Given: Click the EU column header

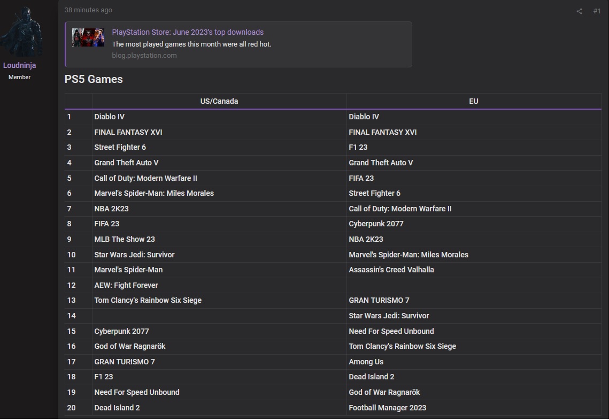Looking at the screenshot, I should pyautogui.click(x=473, y=102).
